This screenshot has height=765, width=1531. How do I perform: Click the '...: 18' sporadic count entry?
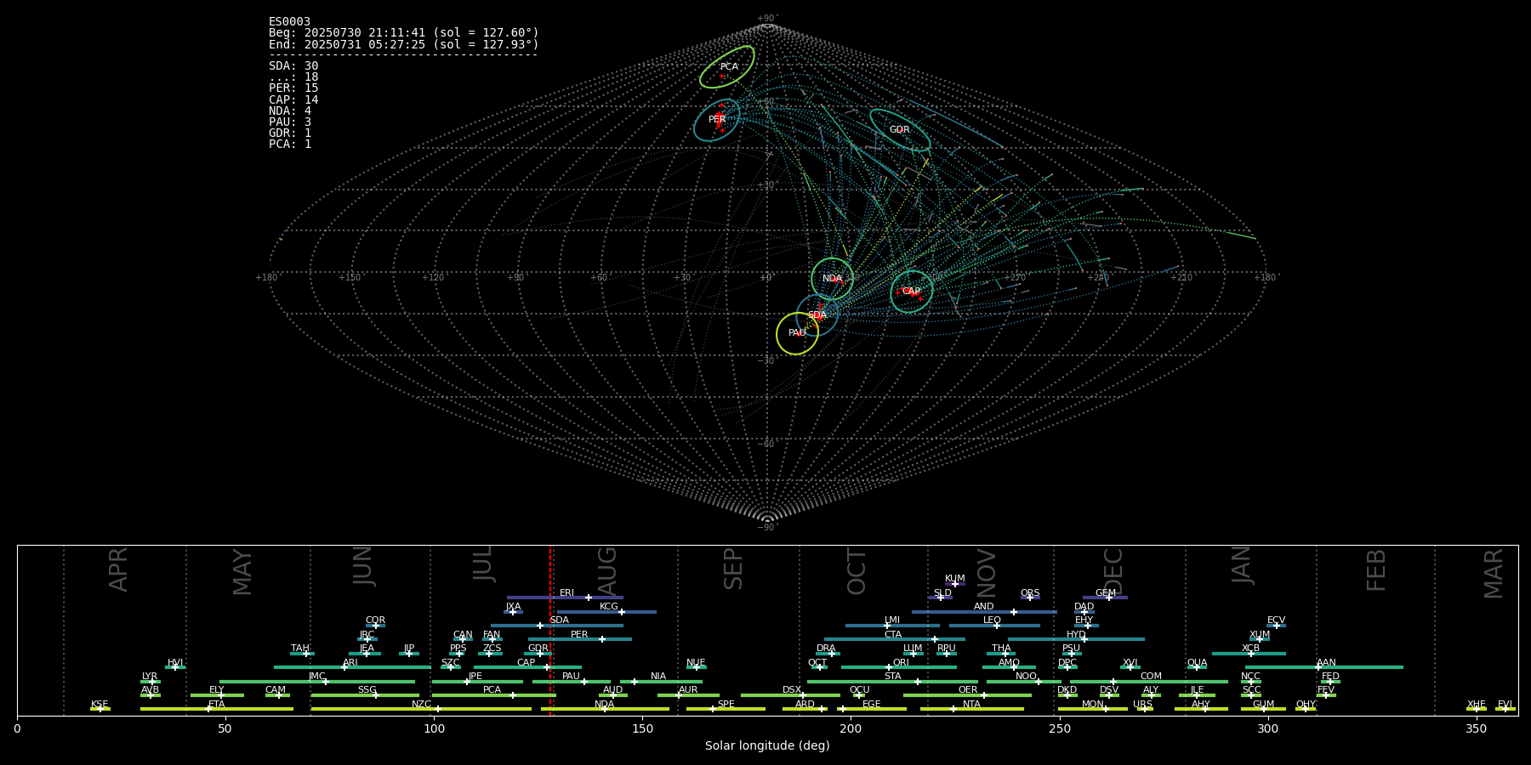coord(293,77)
